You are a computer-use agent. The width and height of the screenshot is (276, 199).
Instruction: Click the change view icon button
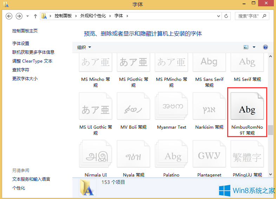coord(246,47)
